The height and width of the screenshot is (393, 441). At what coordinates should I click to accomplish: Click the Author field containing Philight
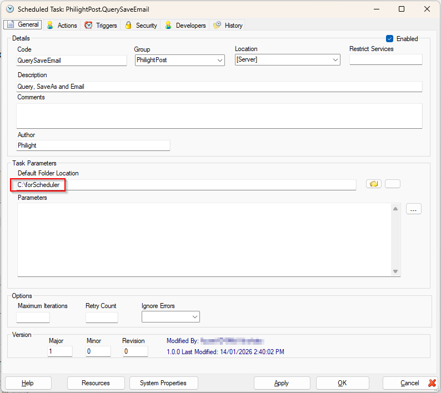click(x=93, y=145)
